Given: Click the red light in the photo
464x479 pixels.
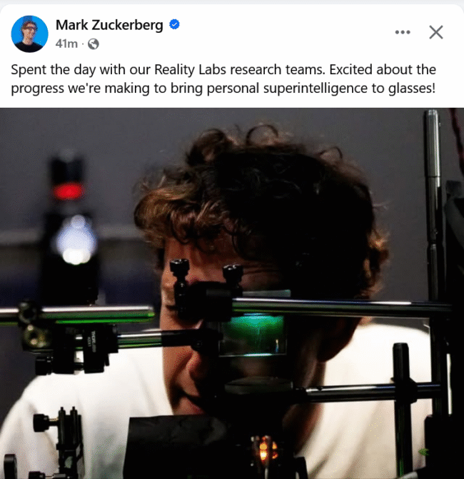Looking at the screenshot, I should (68, 191).
